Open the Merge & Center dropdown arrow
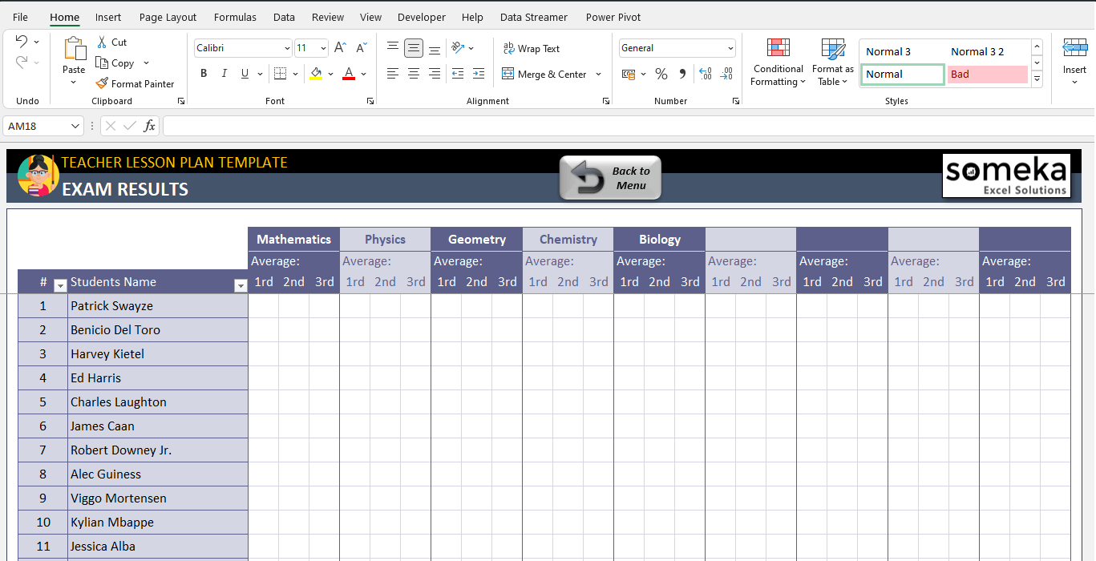1096x561 pixels. click(597, 74)
